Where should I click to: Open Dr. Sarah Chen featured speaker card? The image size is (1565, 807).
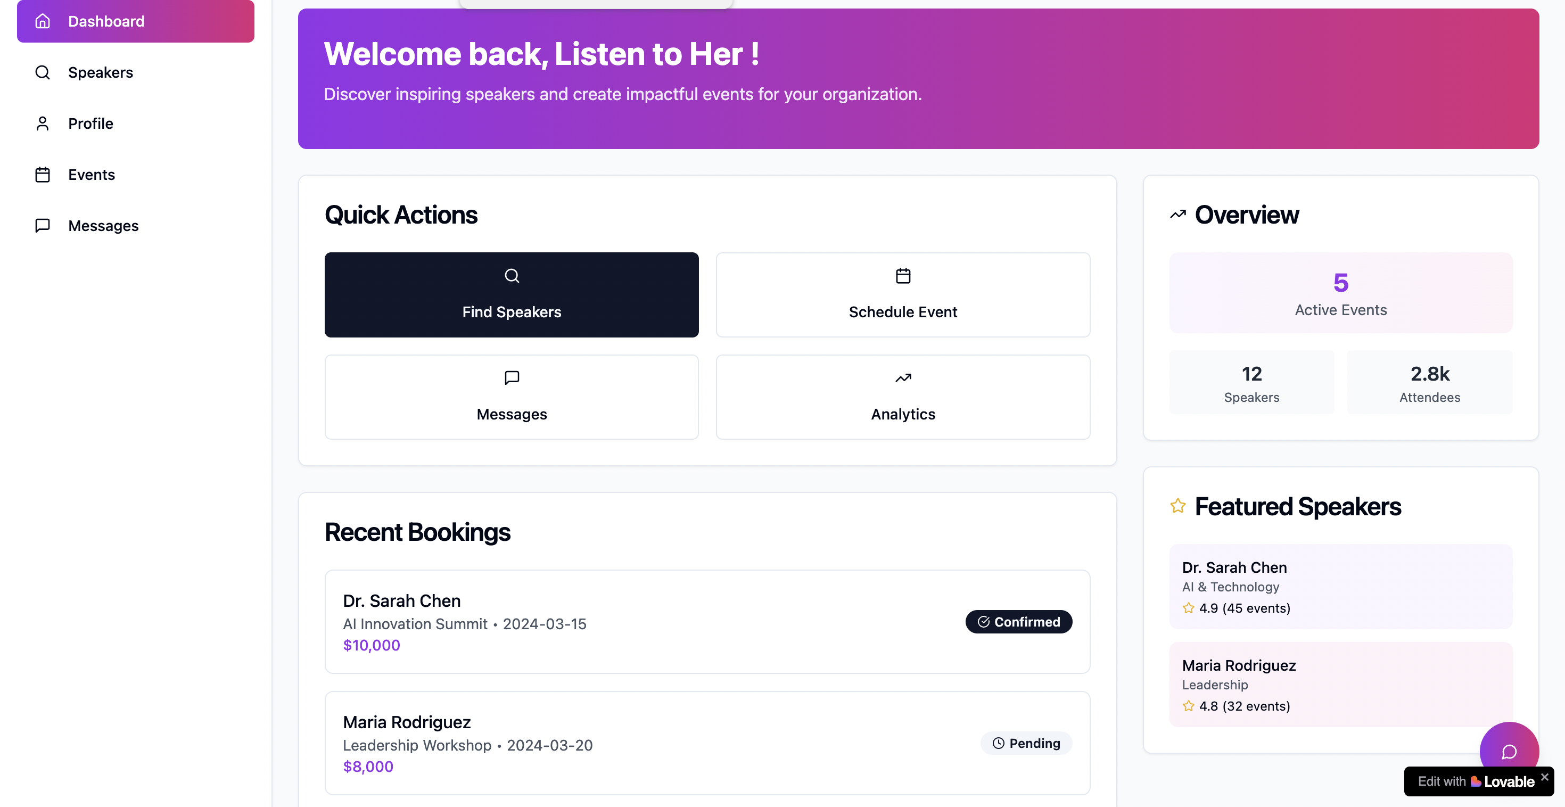[1340, 587]
